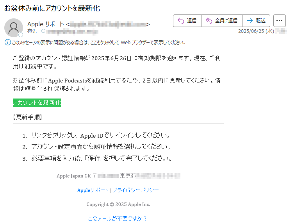Click the Apple サポート sender name

click(46, 24)
